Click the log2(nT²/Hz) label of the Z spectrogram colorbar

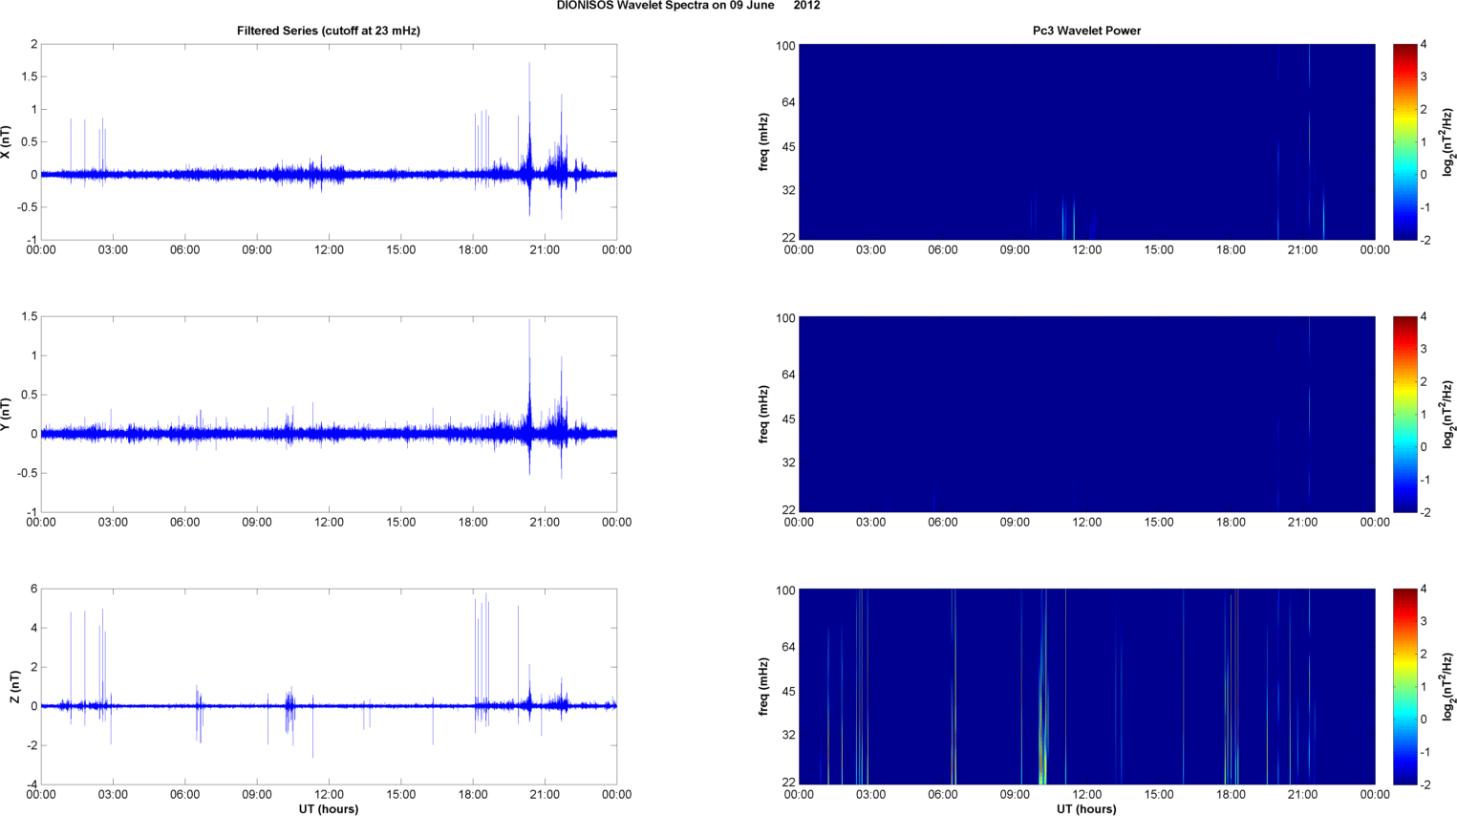click(1448, 687)
